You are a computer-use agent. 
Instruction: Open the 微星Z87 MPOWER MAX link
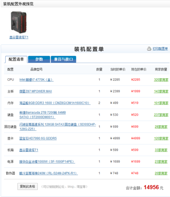36,91
